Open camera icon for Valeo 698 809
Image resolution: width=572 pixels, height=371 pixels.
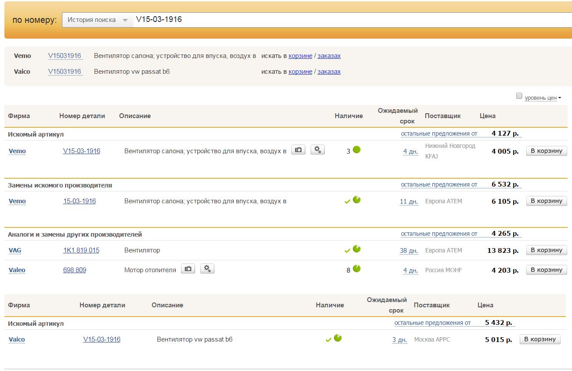188,269
